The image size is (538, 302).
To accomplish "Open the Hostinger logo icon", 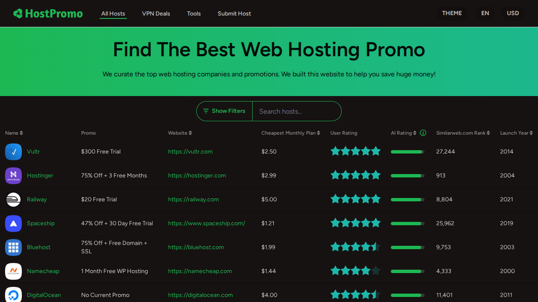I will (x=13, y=176).
